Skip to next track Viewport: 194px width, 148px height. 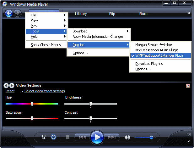coord(112,137)
